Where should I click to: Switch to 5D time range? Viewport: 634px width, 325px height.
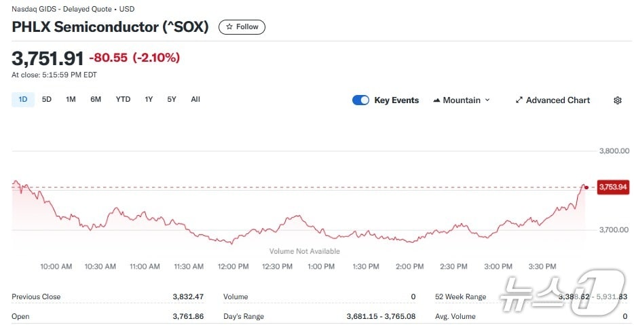tap(47, 100)
